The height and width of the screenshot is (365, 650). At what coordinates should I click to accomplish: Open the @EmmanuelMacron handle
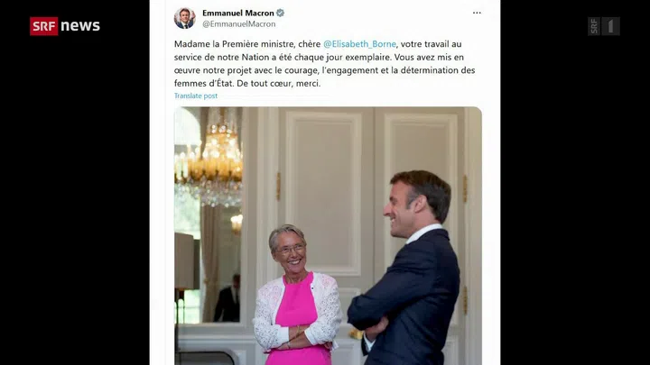[x=238, y=24]
